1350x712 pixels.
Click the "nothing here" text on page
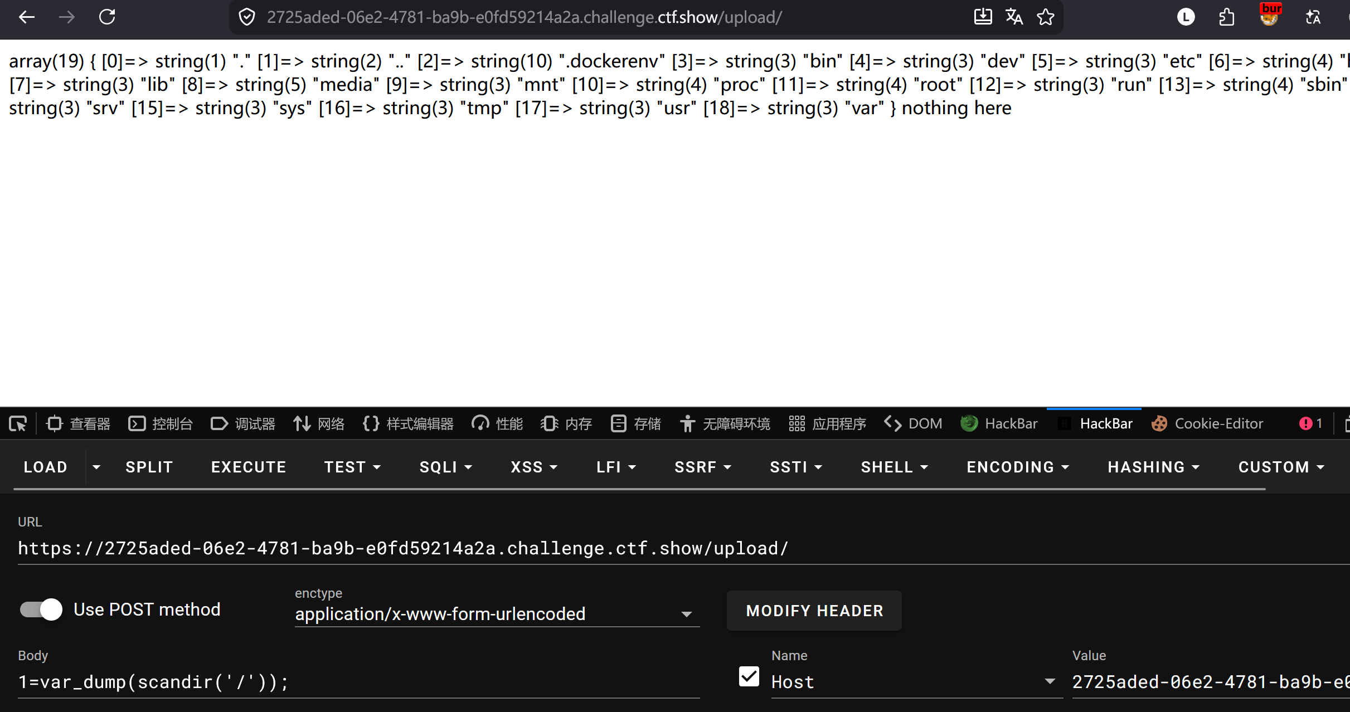point(956,108)
